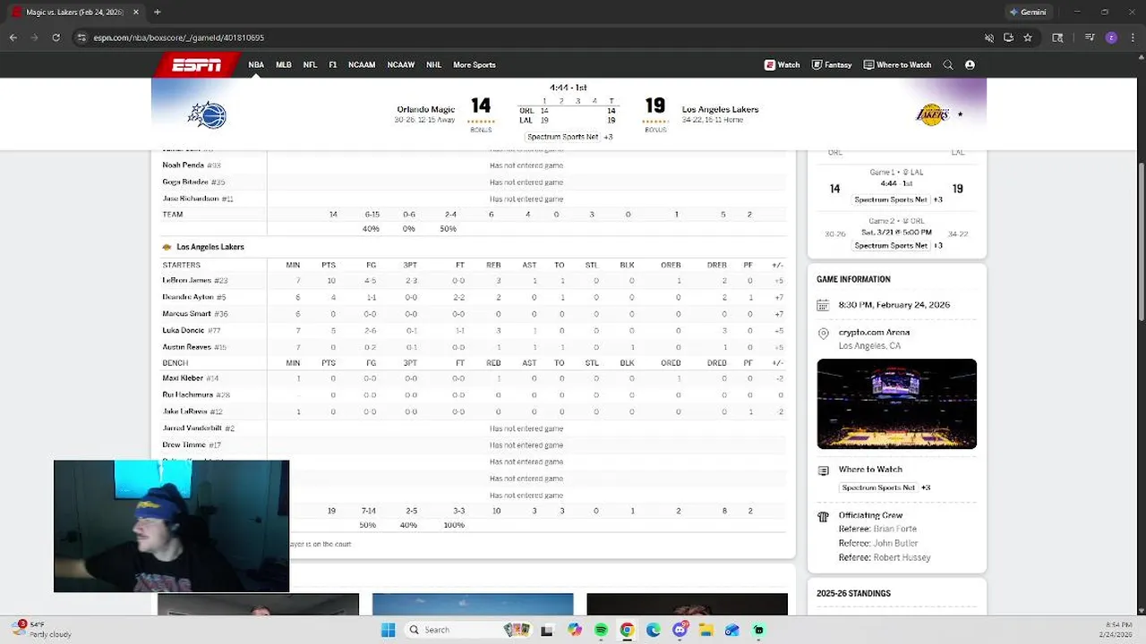Open the NBA menu item
Screen dimensions: 1146x644
coord(256,64)
